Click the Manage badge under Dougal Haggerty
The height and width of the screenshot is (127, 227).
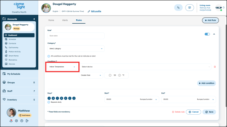(x=17, y=29)
